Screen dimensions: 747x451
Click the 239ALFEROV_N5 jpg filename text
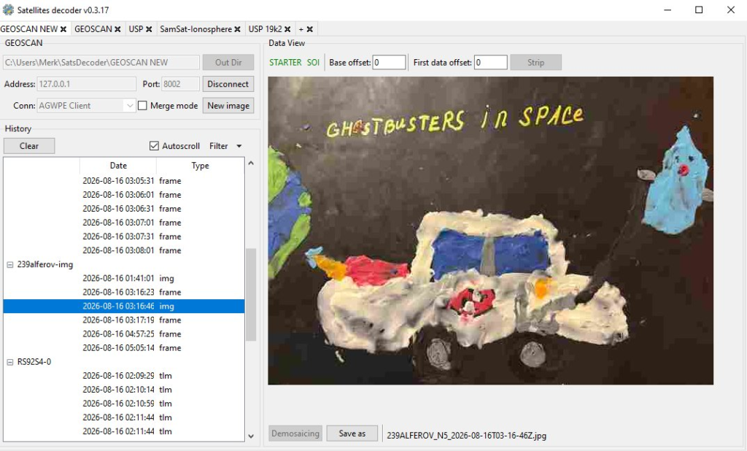466,435
